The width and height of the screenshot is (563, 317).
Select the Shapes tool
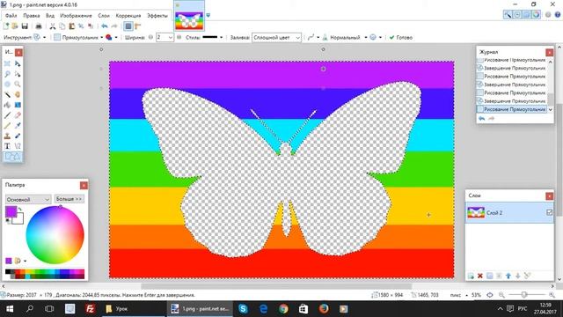point(12,157)
